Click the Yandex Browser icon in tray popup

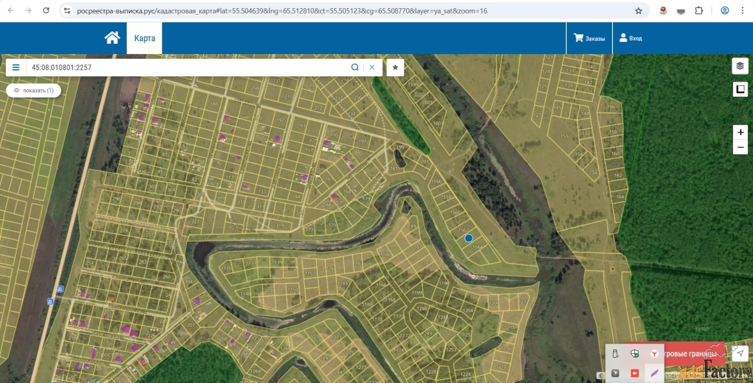click(654, 354)
